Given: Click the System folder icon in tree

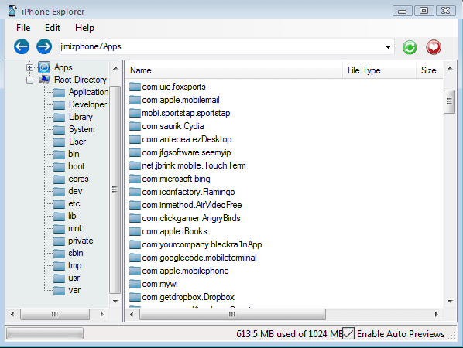Looking at the screenshot, I should point(59,129).
